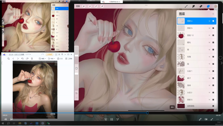Viewport: 223px width, 126px height.
Task: Select the 刘海 layer row
Action: [196, 57]
